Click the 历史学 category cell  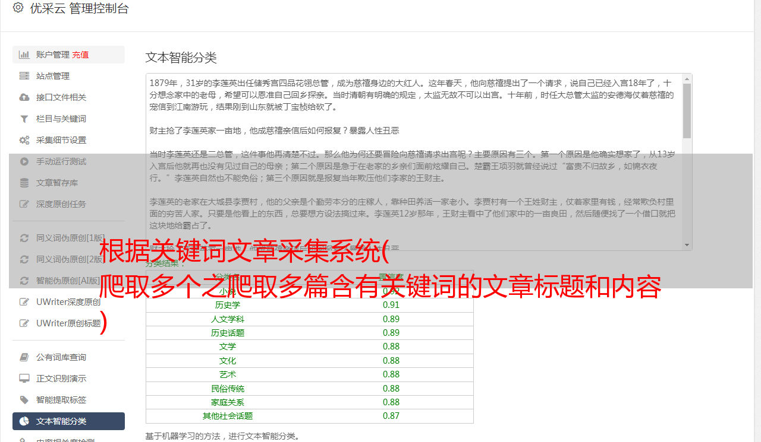click(228, 305)
